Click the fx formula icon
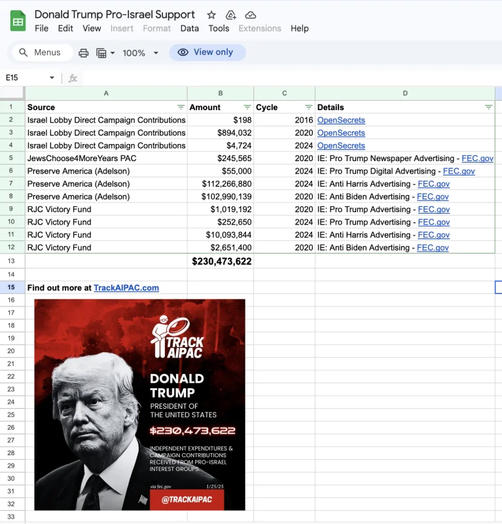 (73, 78)
